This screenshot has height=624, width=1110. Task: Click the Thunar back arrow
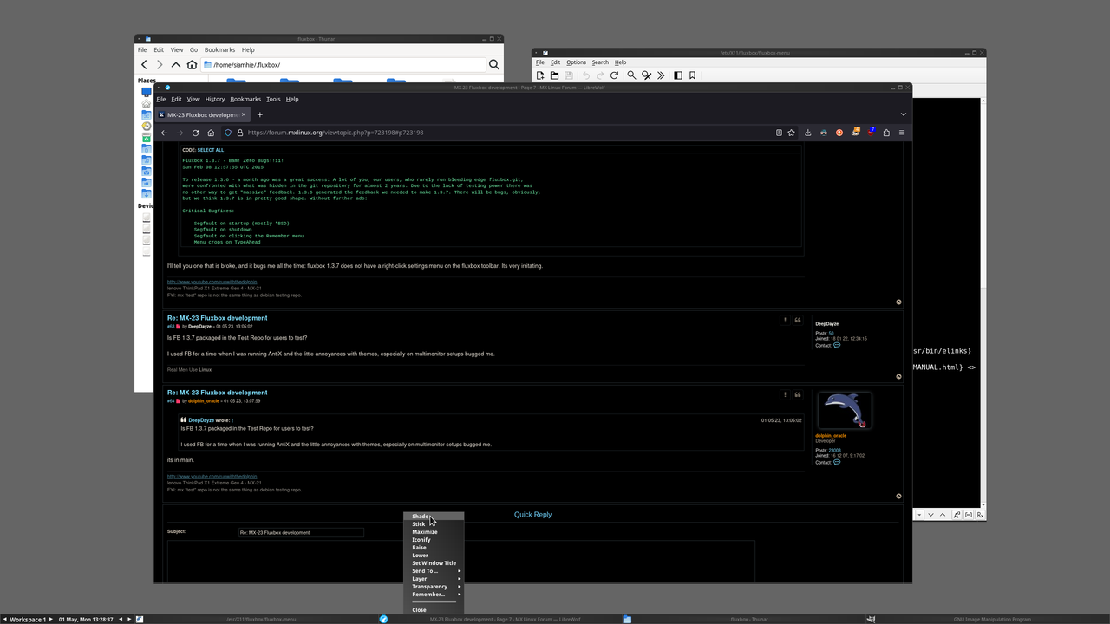[145, 65]
